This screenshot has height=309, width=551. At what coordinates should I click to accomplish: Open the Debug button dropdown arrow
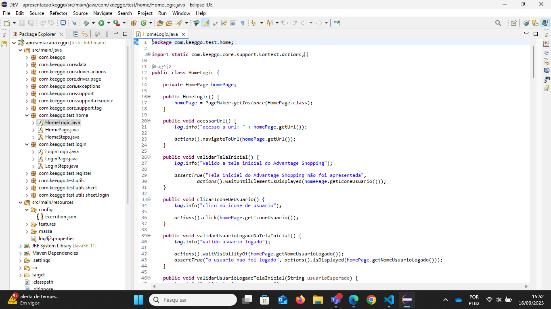click(93, 23)
